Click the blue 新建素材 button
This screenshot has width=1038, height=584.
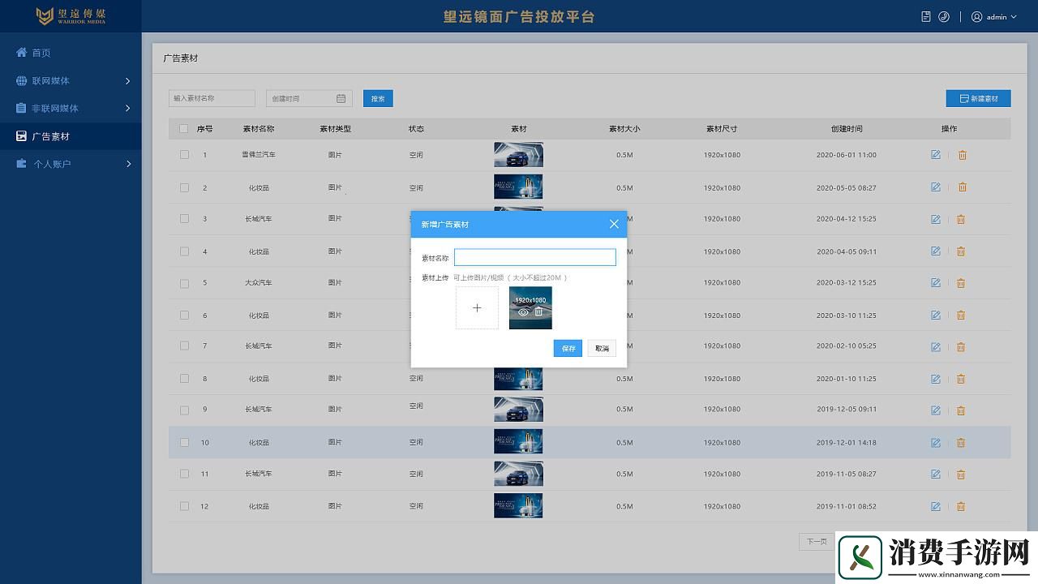pos(978,98)
